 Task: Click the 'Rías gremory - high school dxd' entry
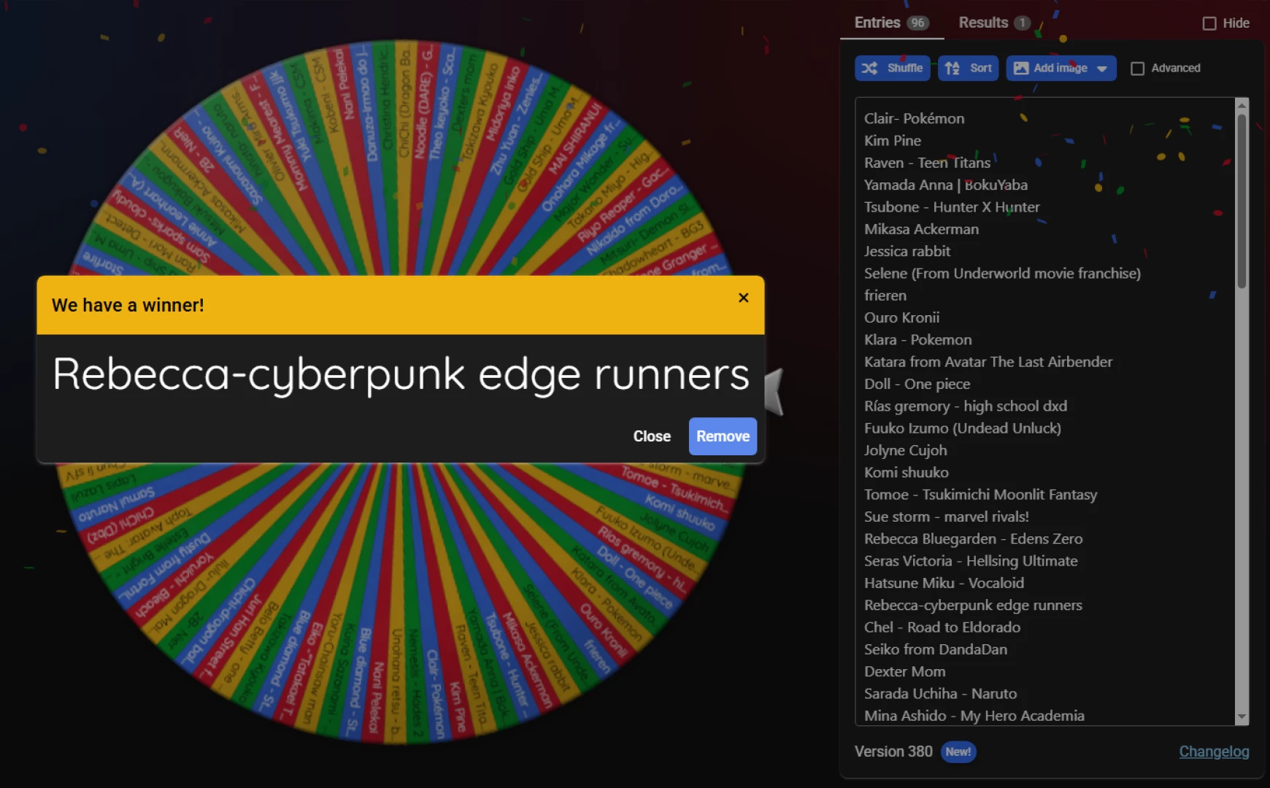click(966, 406)
